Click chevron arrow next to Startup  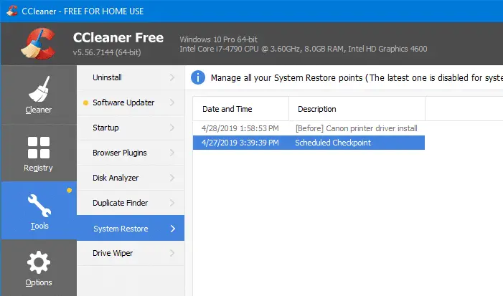172,128
